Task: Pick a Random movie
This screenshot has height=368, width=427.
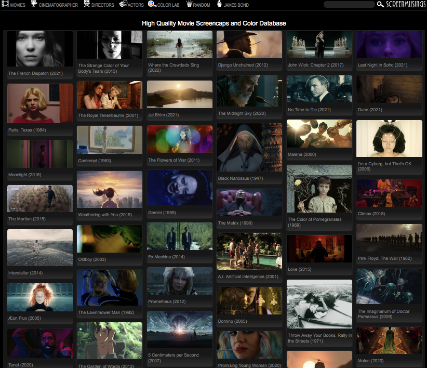Action: click(x=202, y=5)
